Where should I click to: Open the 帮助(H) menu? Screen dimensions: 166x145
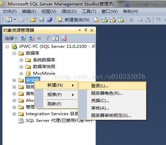pyautogui.click(x=131, y=11)
